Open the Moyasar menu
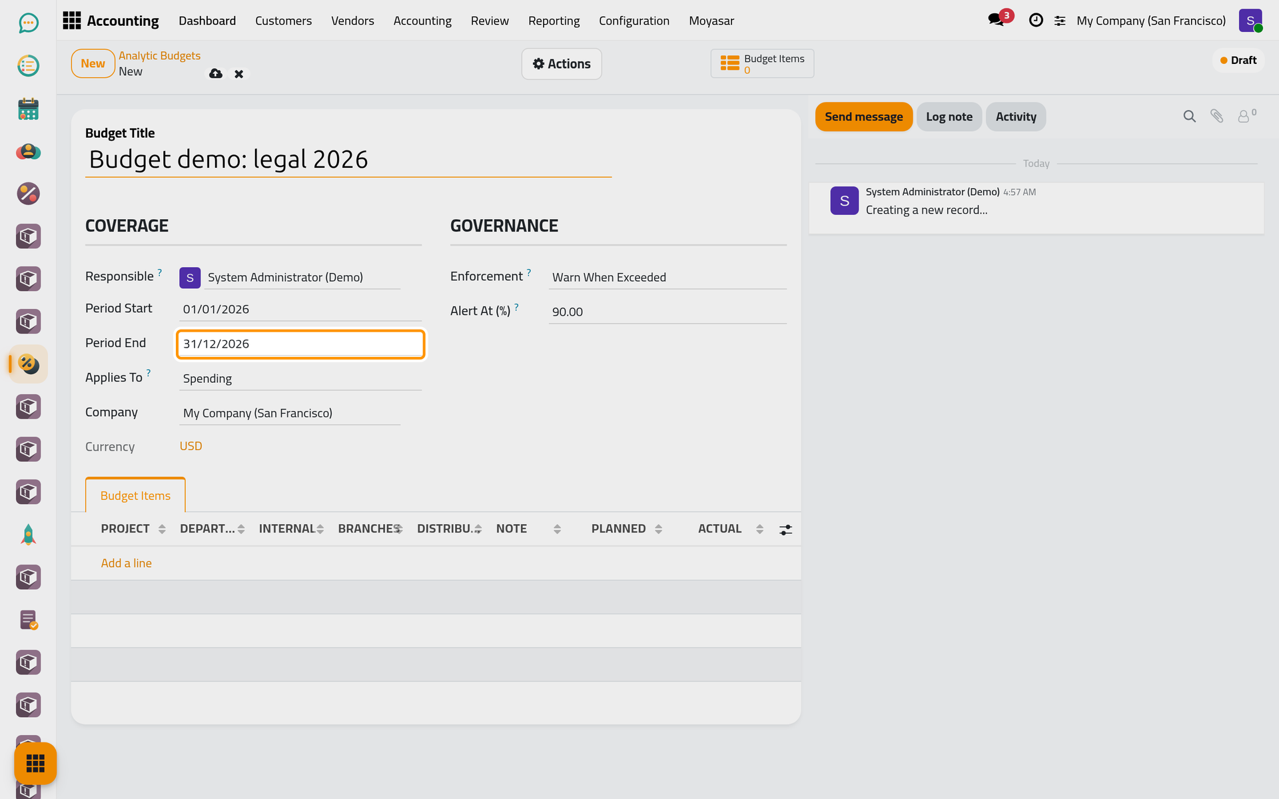The image size is (1279, 799). (x=711, y=21)
